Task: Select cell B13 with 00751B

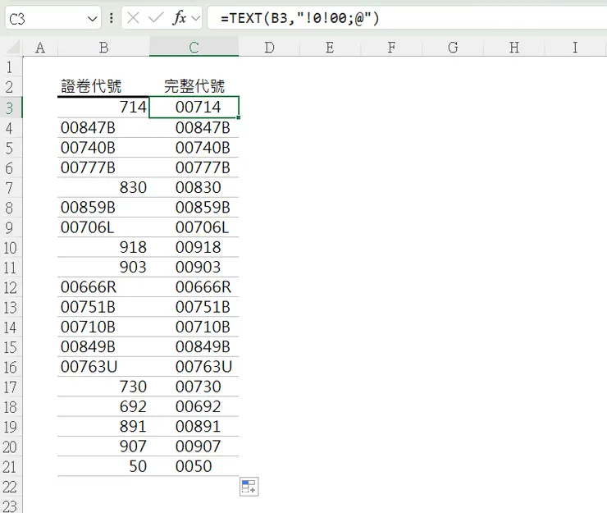Action: click(x=103, y=307)
